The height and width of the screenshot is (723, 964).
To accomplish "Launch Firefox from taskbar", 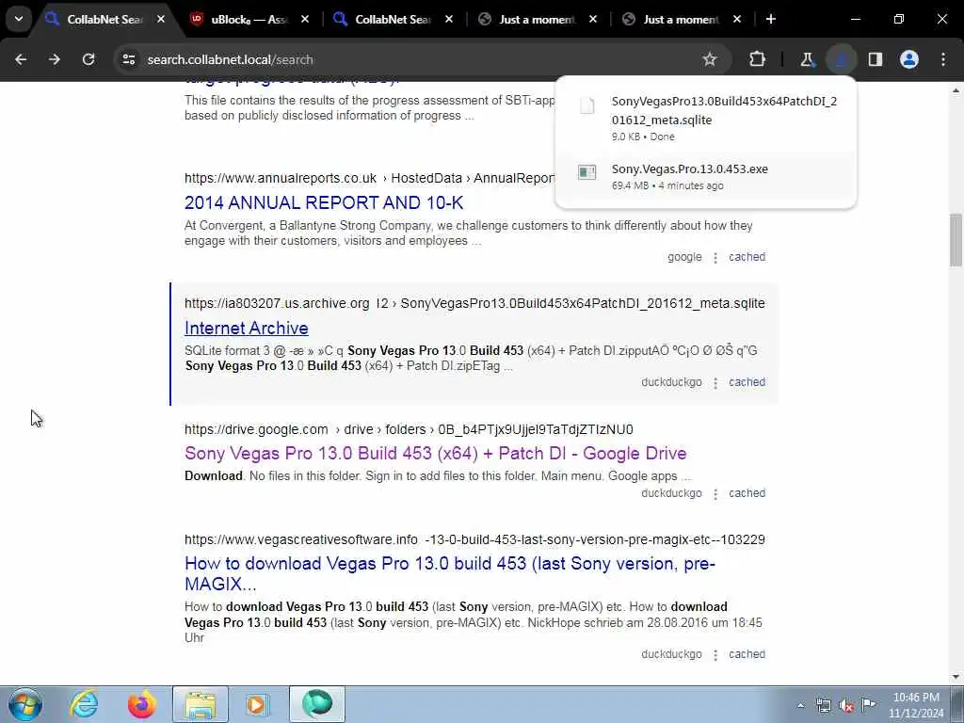I will 141,704.
